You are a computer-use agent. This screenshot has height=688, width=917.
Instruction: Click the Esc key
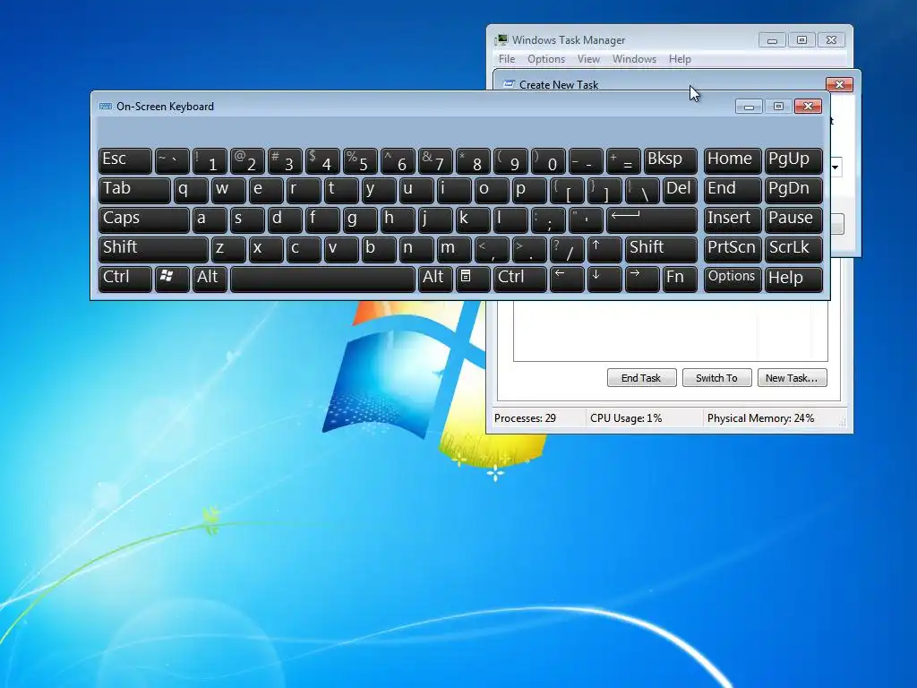pos(125,161)
